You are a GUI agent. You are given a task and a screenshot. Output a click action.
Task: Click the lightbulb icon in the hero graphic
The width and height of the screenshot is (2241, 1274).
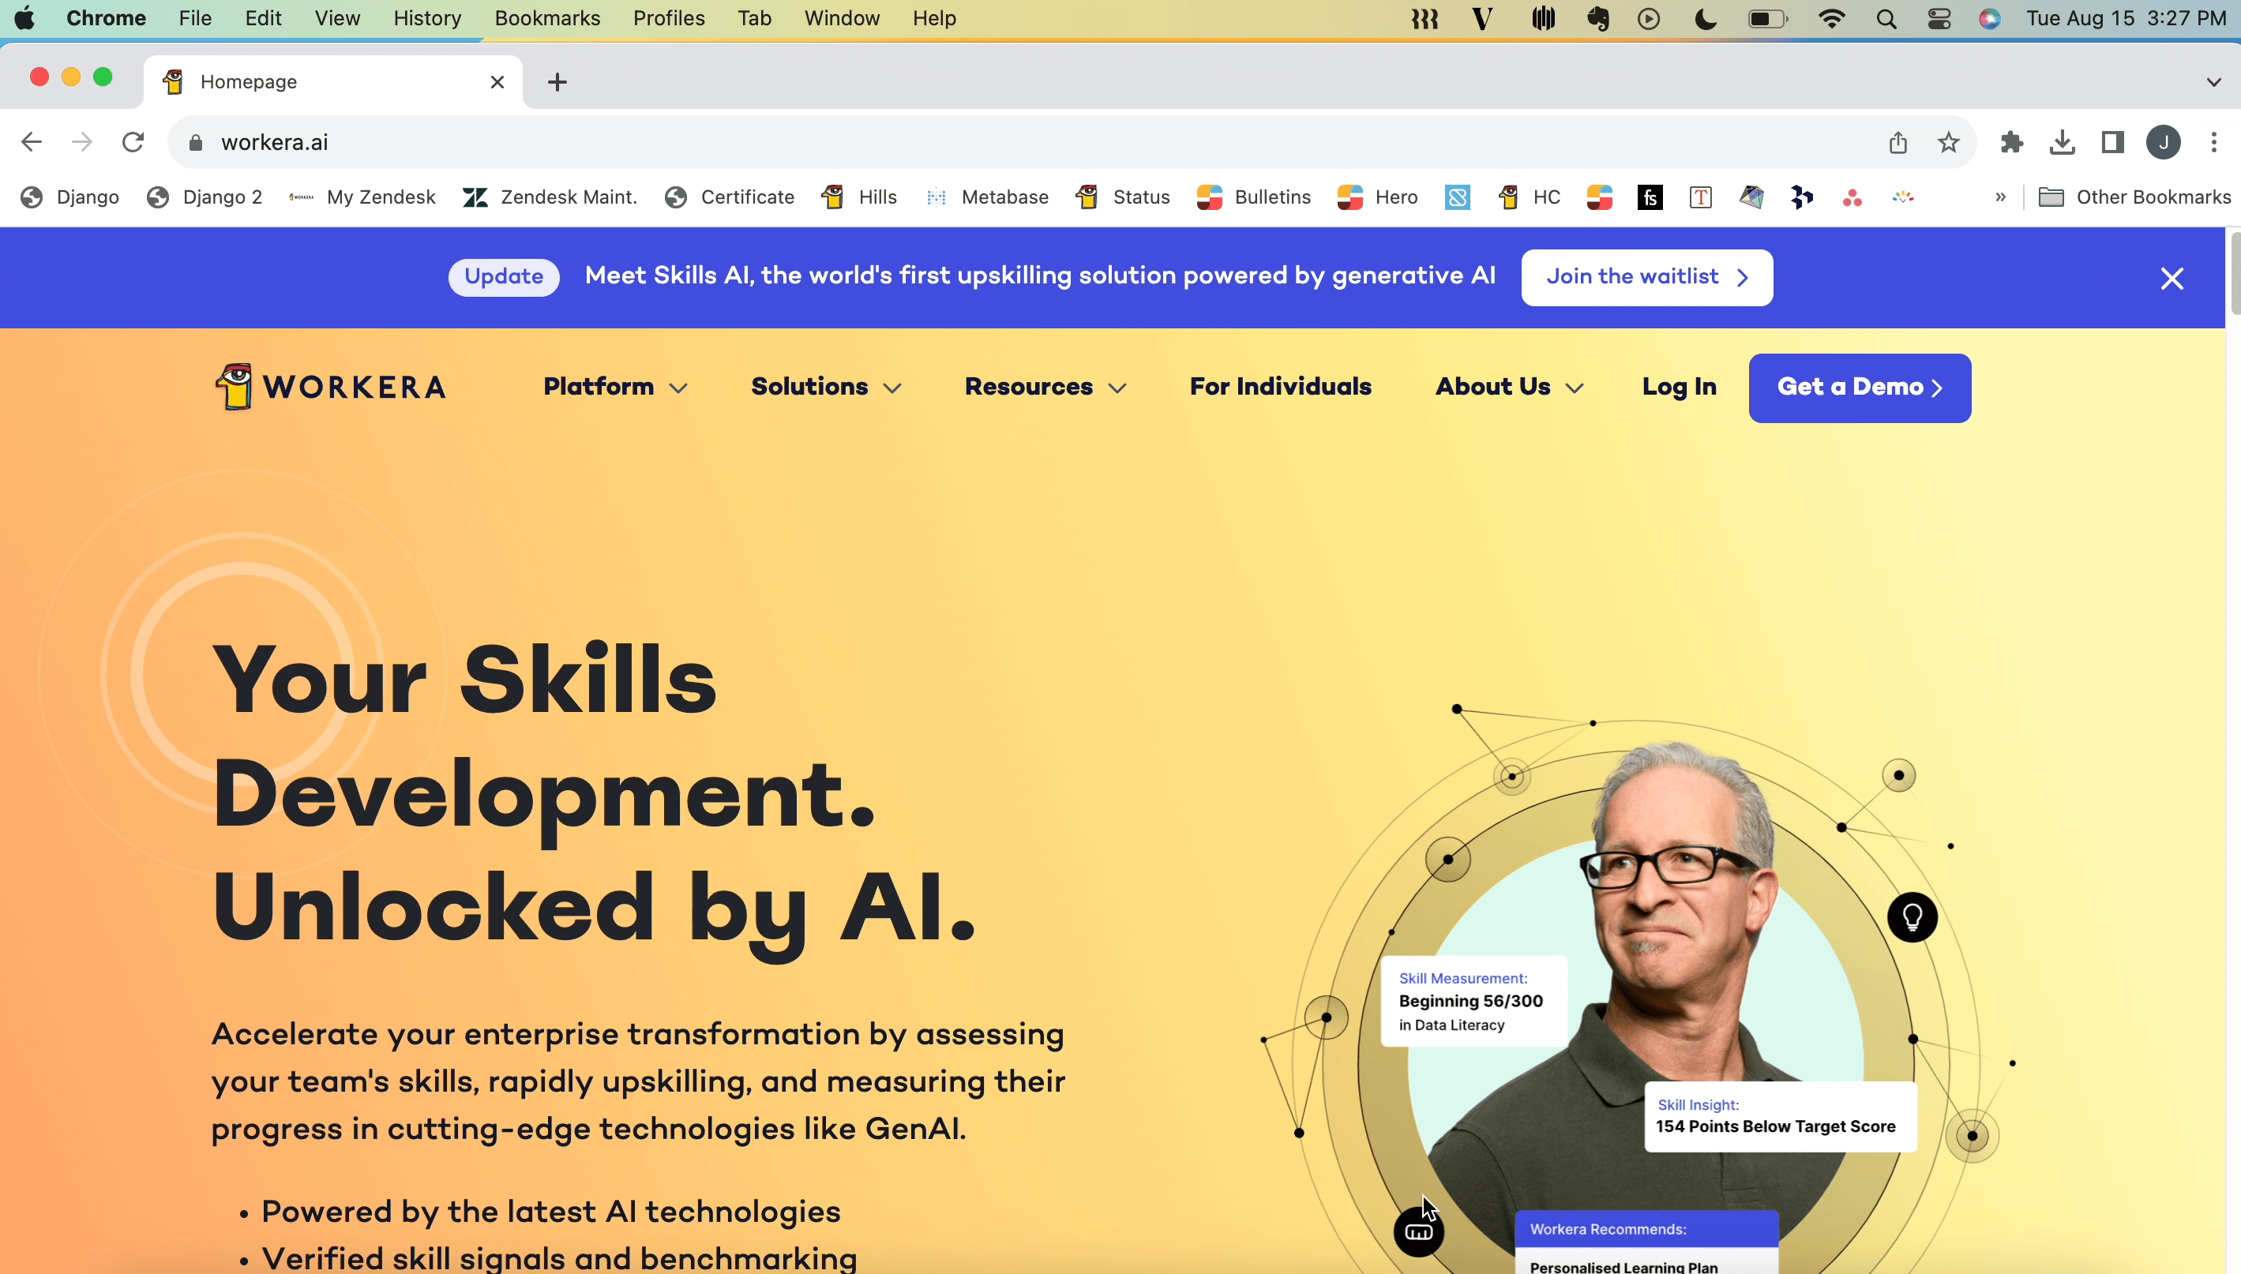(1912, 917)
